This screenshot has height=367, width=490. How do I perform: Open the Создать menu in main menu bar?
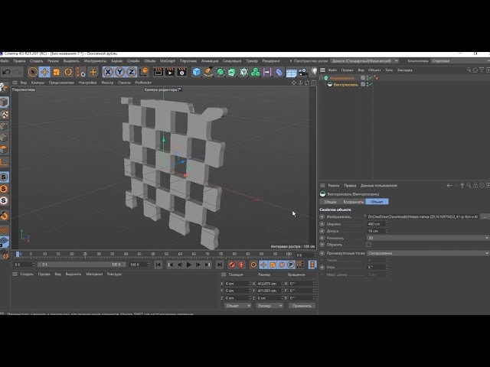coord(36,61)
